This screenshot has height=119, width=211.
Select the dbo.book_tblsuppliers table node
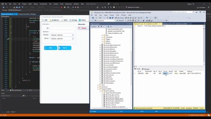[x=110, y=51]
